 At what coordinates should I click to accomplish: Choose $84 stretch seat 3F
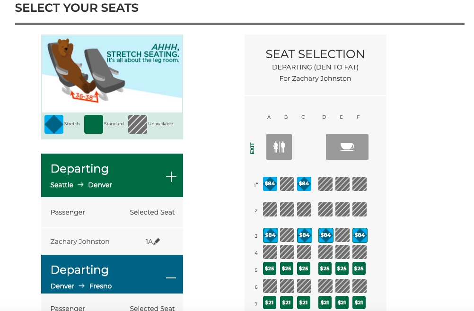point(360,235)
